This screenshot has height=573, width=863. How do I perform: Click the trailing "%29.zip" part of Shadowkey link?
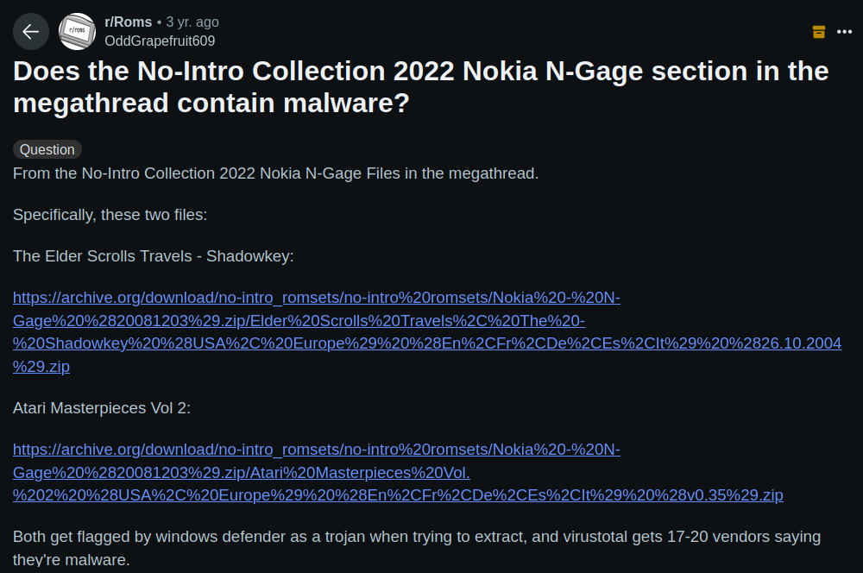[41, 367]
